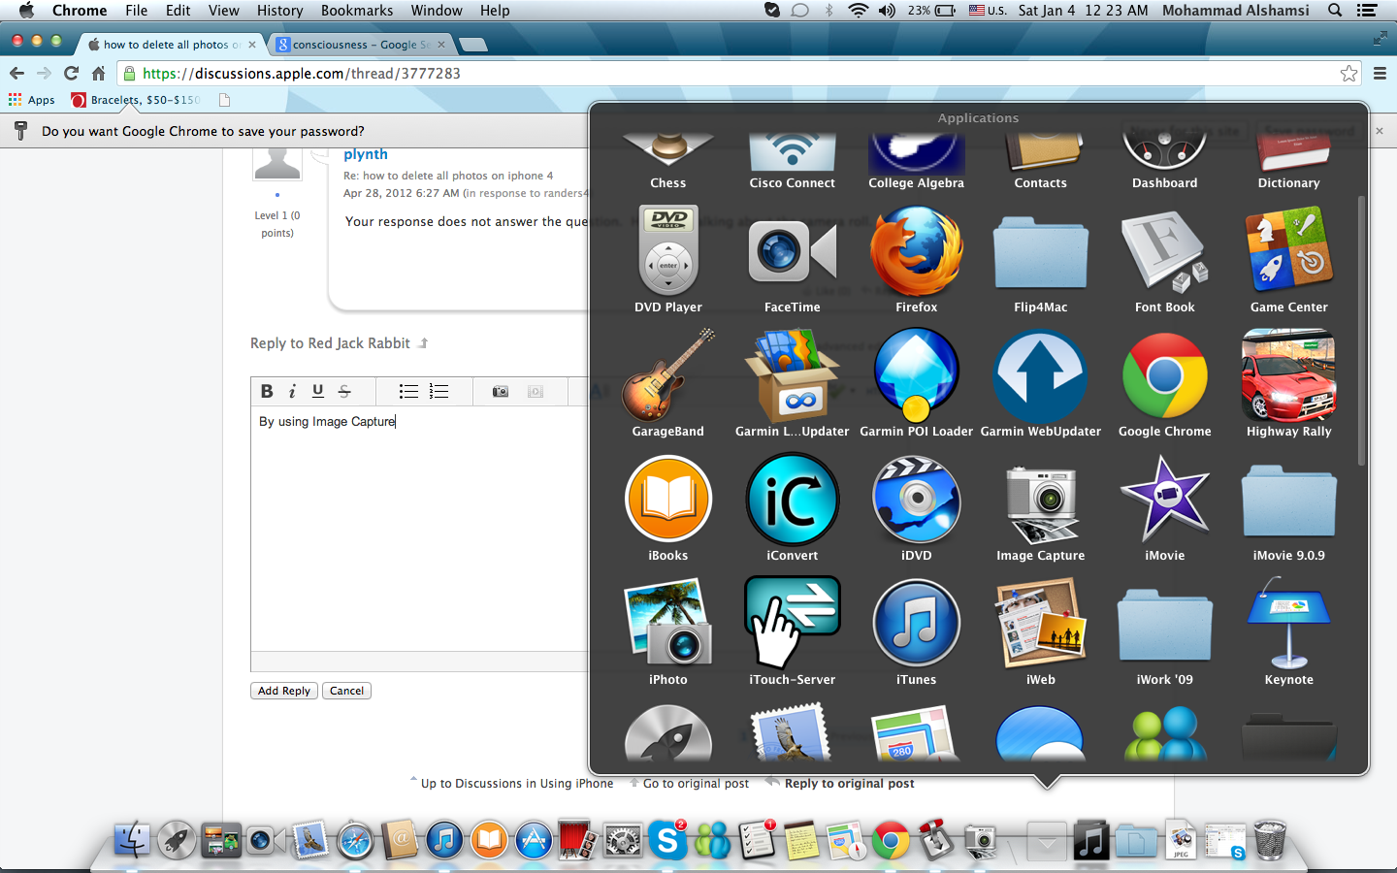Launch iPhoto from the Applications stack
The width and height of the screenshot is (1397, 873).
(x=668, y=624)
